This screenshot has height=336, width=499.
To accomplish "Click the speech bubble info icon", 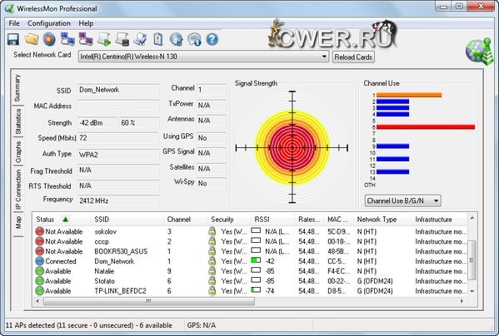I will [x=194, y=39].
